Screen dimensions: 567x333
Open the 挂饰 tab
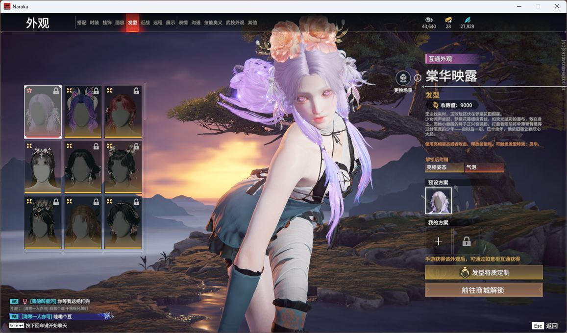pyautogui.click(x=107, y=23)
